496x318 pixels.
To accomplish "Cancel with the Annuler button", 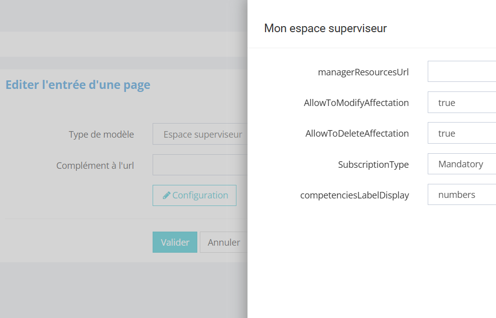I will [x=223, y=242].
